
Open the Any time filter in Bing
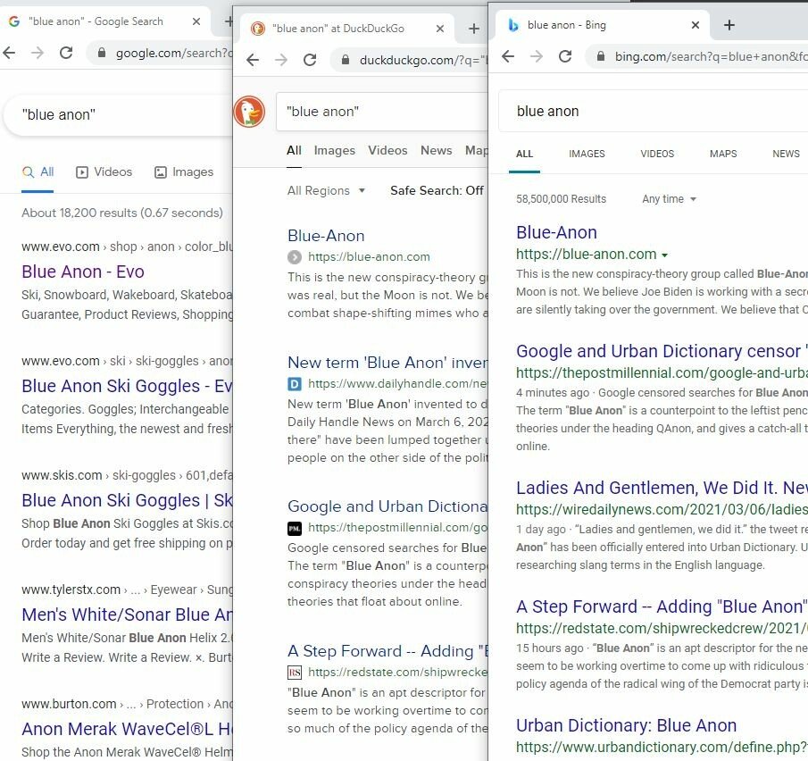pyautogui.click(x=669, y=199)
